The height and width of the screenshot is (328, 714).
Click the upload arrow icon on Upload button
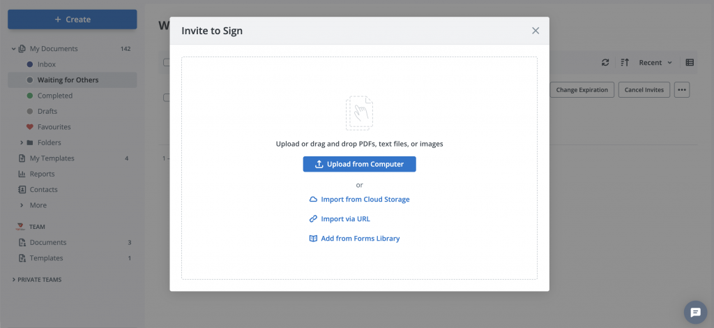(319, 164)
